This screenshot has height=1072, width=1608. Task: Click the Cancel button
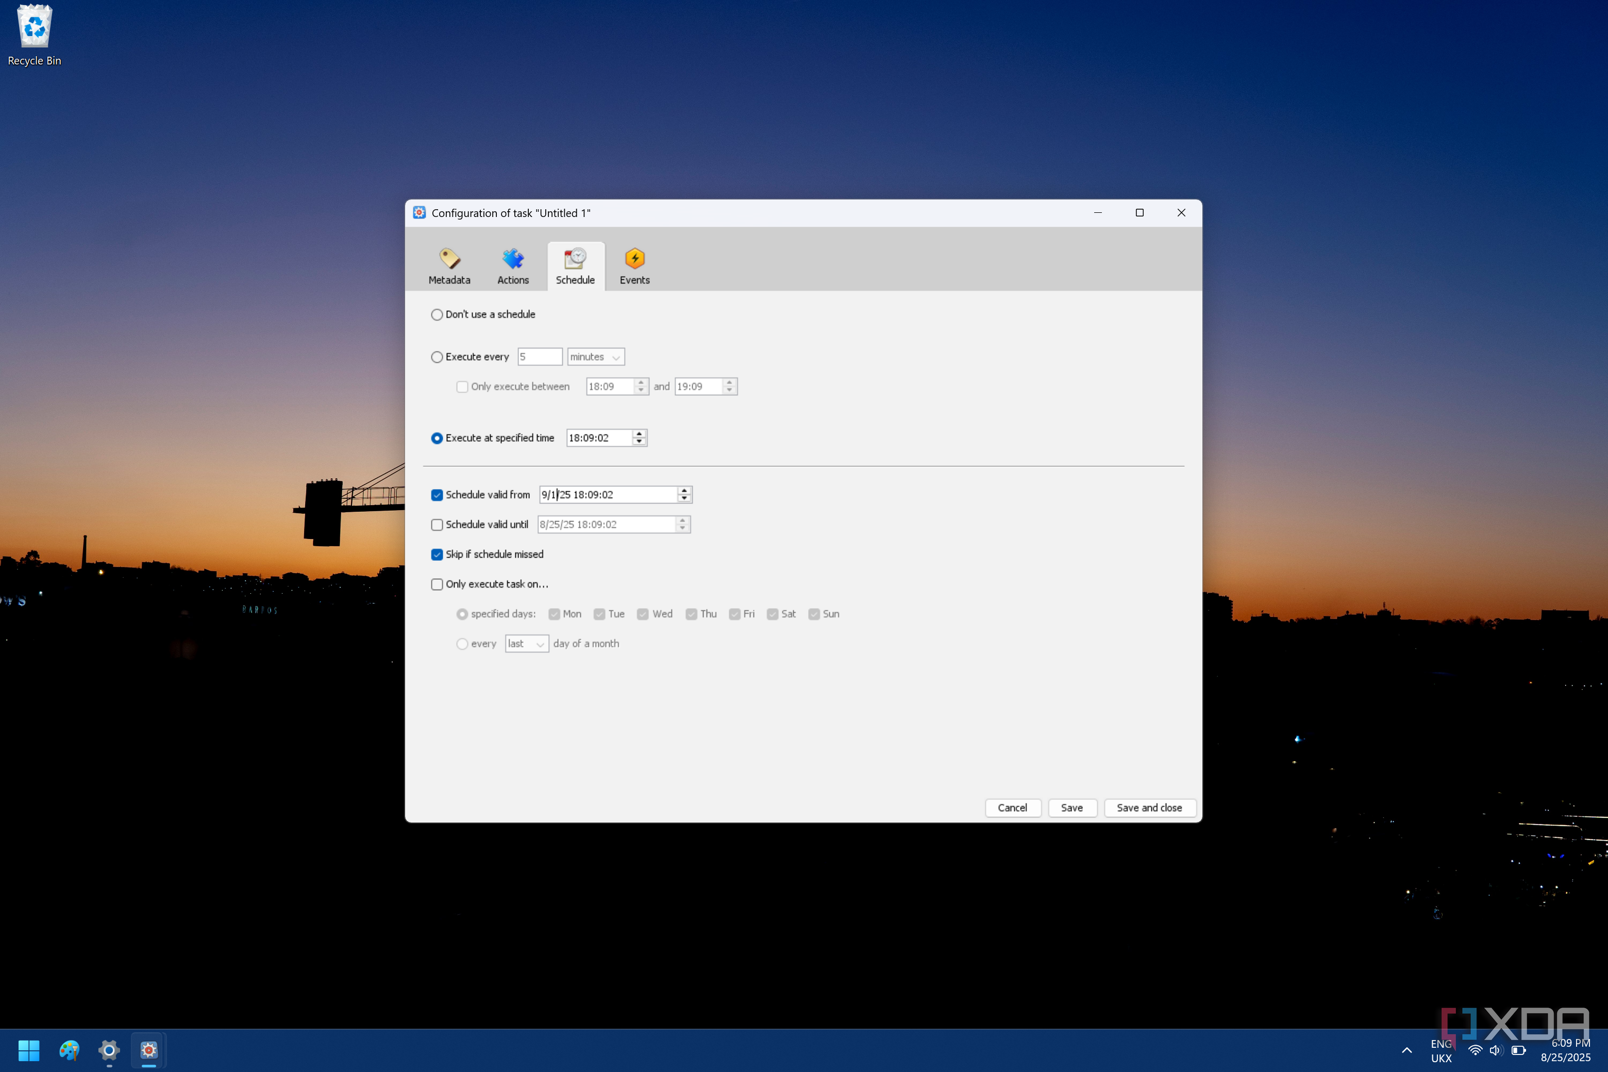point(1013,808)
